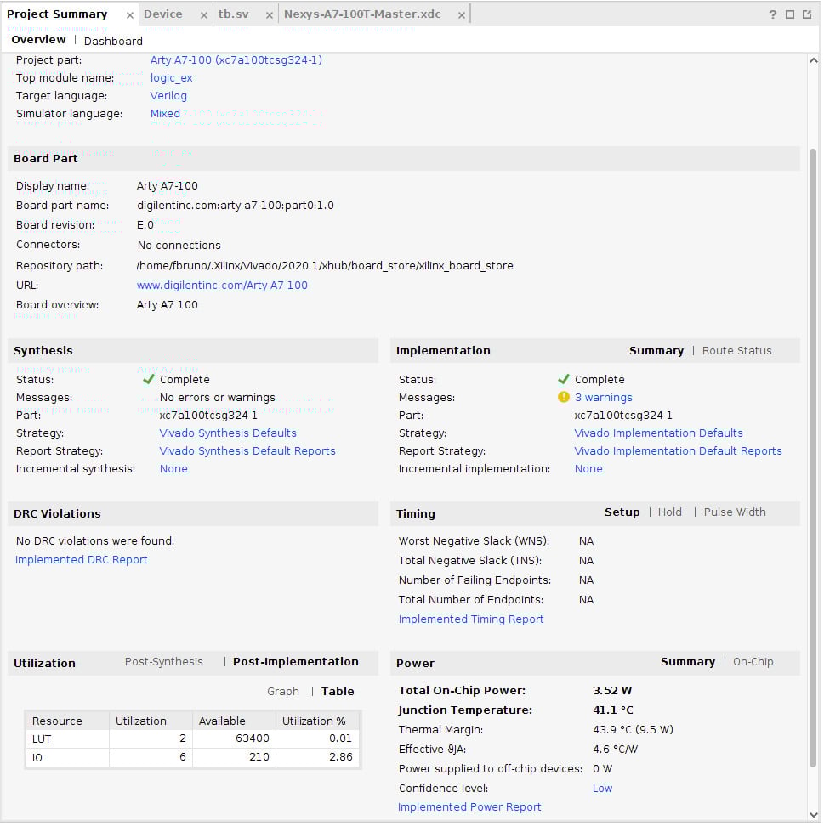824x826 pixels.
Task: Show Implementation Route Status
Action: click(736, 351)
